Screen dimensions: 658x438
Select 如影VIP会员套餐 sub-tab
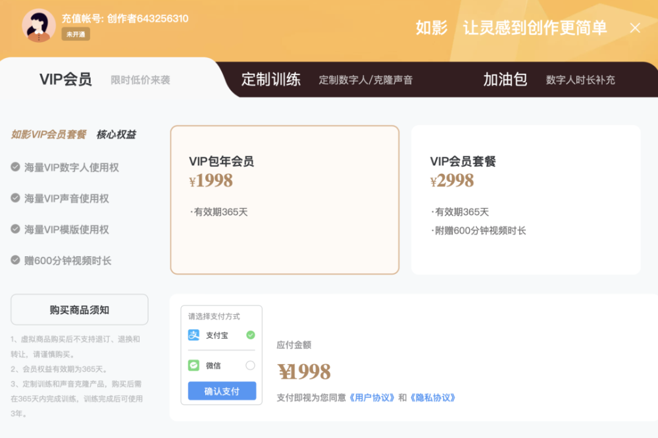(49, 134)
